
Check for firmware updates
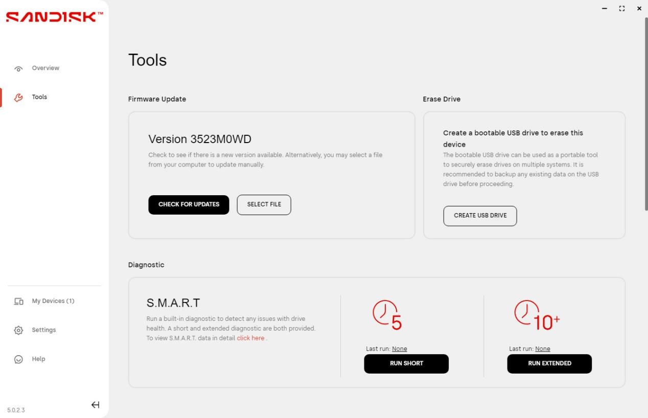(189, 204)
